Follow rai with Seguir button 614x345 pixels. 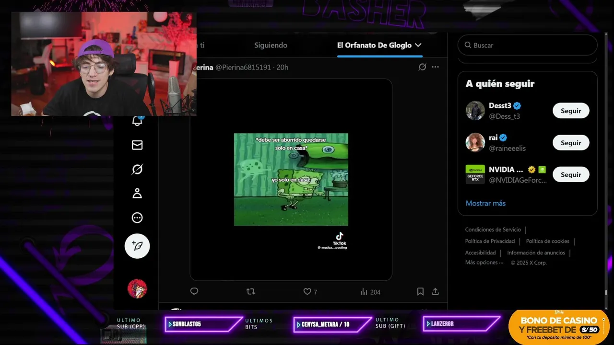click(x=571, y=143)
